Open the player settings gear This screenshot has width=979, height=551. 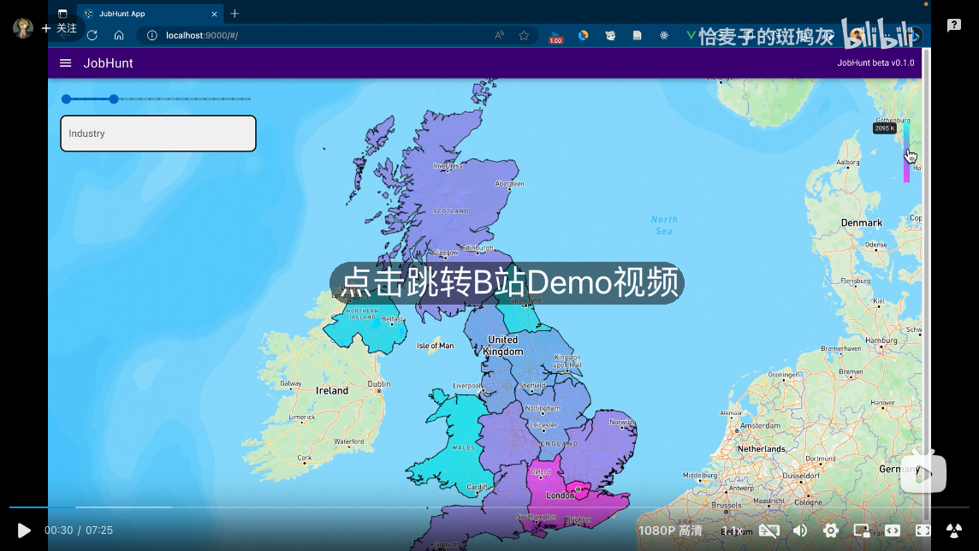[x=830, y=530]
